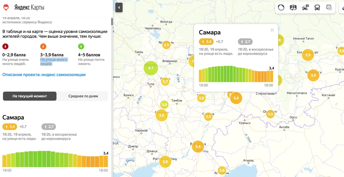Select the 3,4 marker near Волгоград
The height and width of the screenshot is (177, 344).
(x=198, y=146)
